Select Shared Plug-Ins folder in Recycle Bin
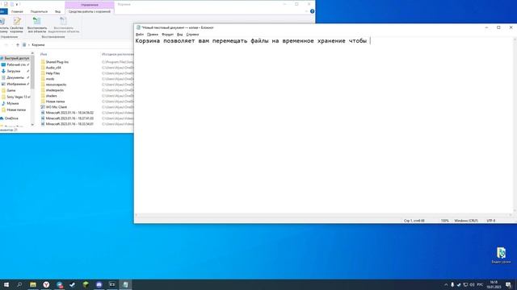517x290 pixels. (57, 62)
